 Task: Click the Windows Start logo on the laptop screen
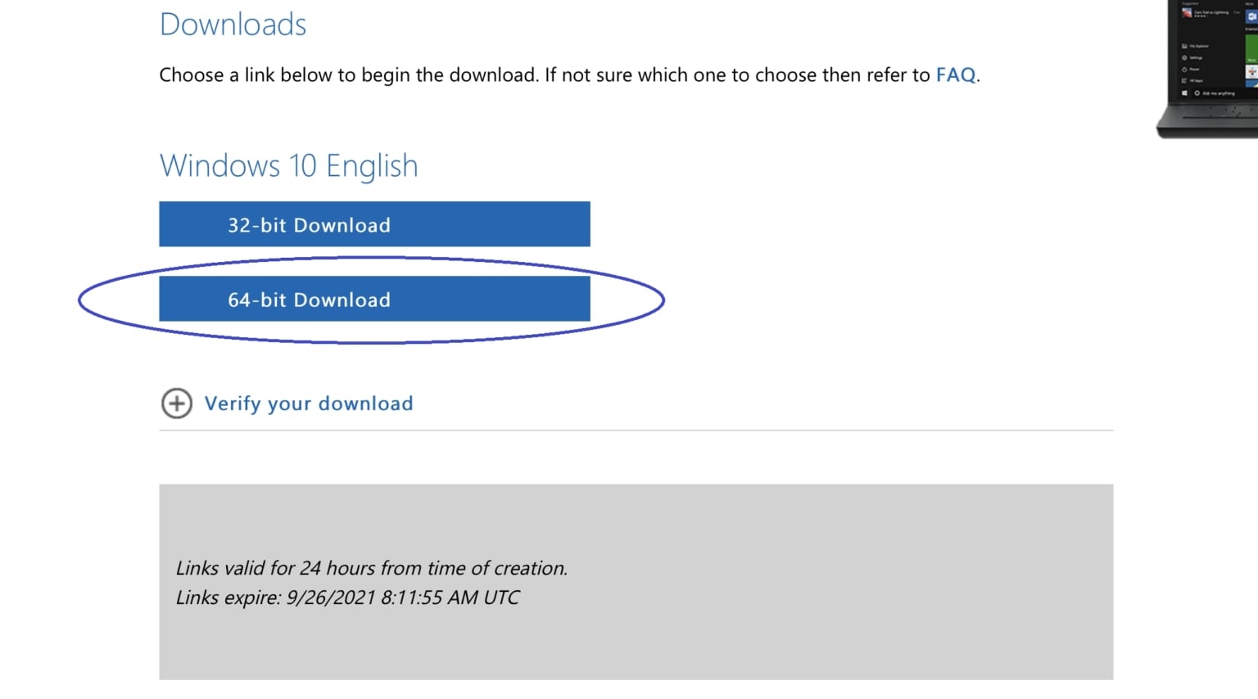coord(1184,93)
